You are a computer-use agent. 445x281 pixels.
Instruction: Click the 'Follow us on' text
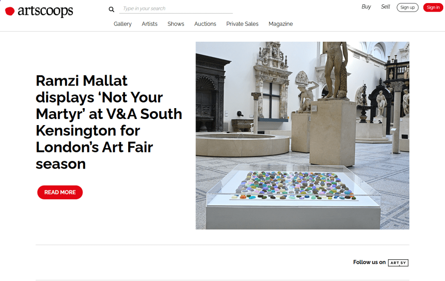pos(369,262)
